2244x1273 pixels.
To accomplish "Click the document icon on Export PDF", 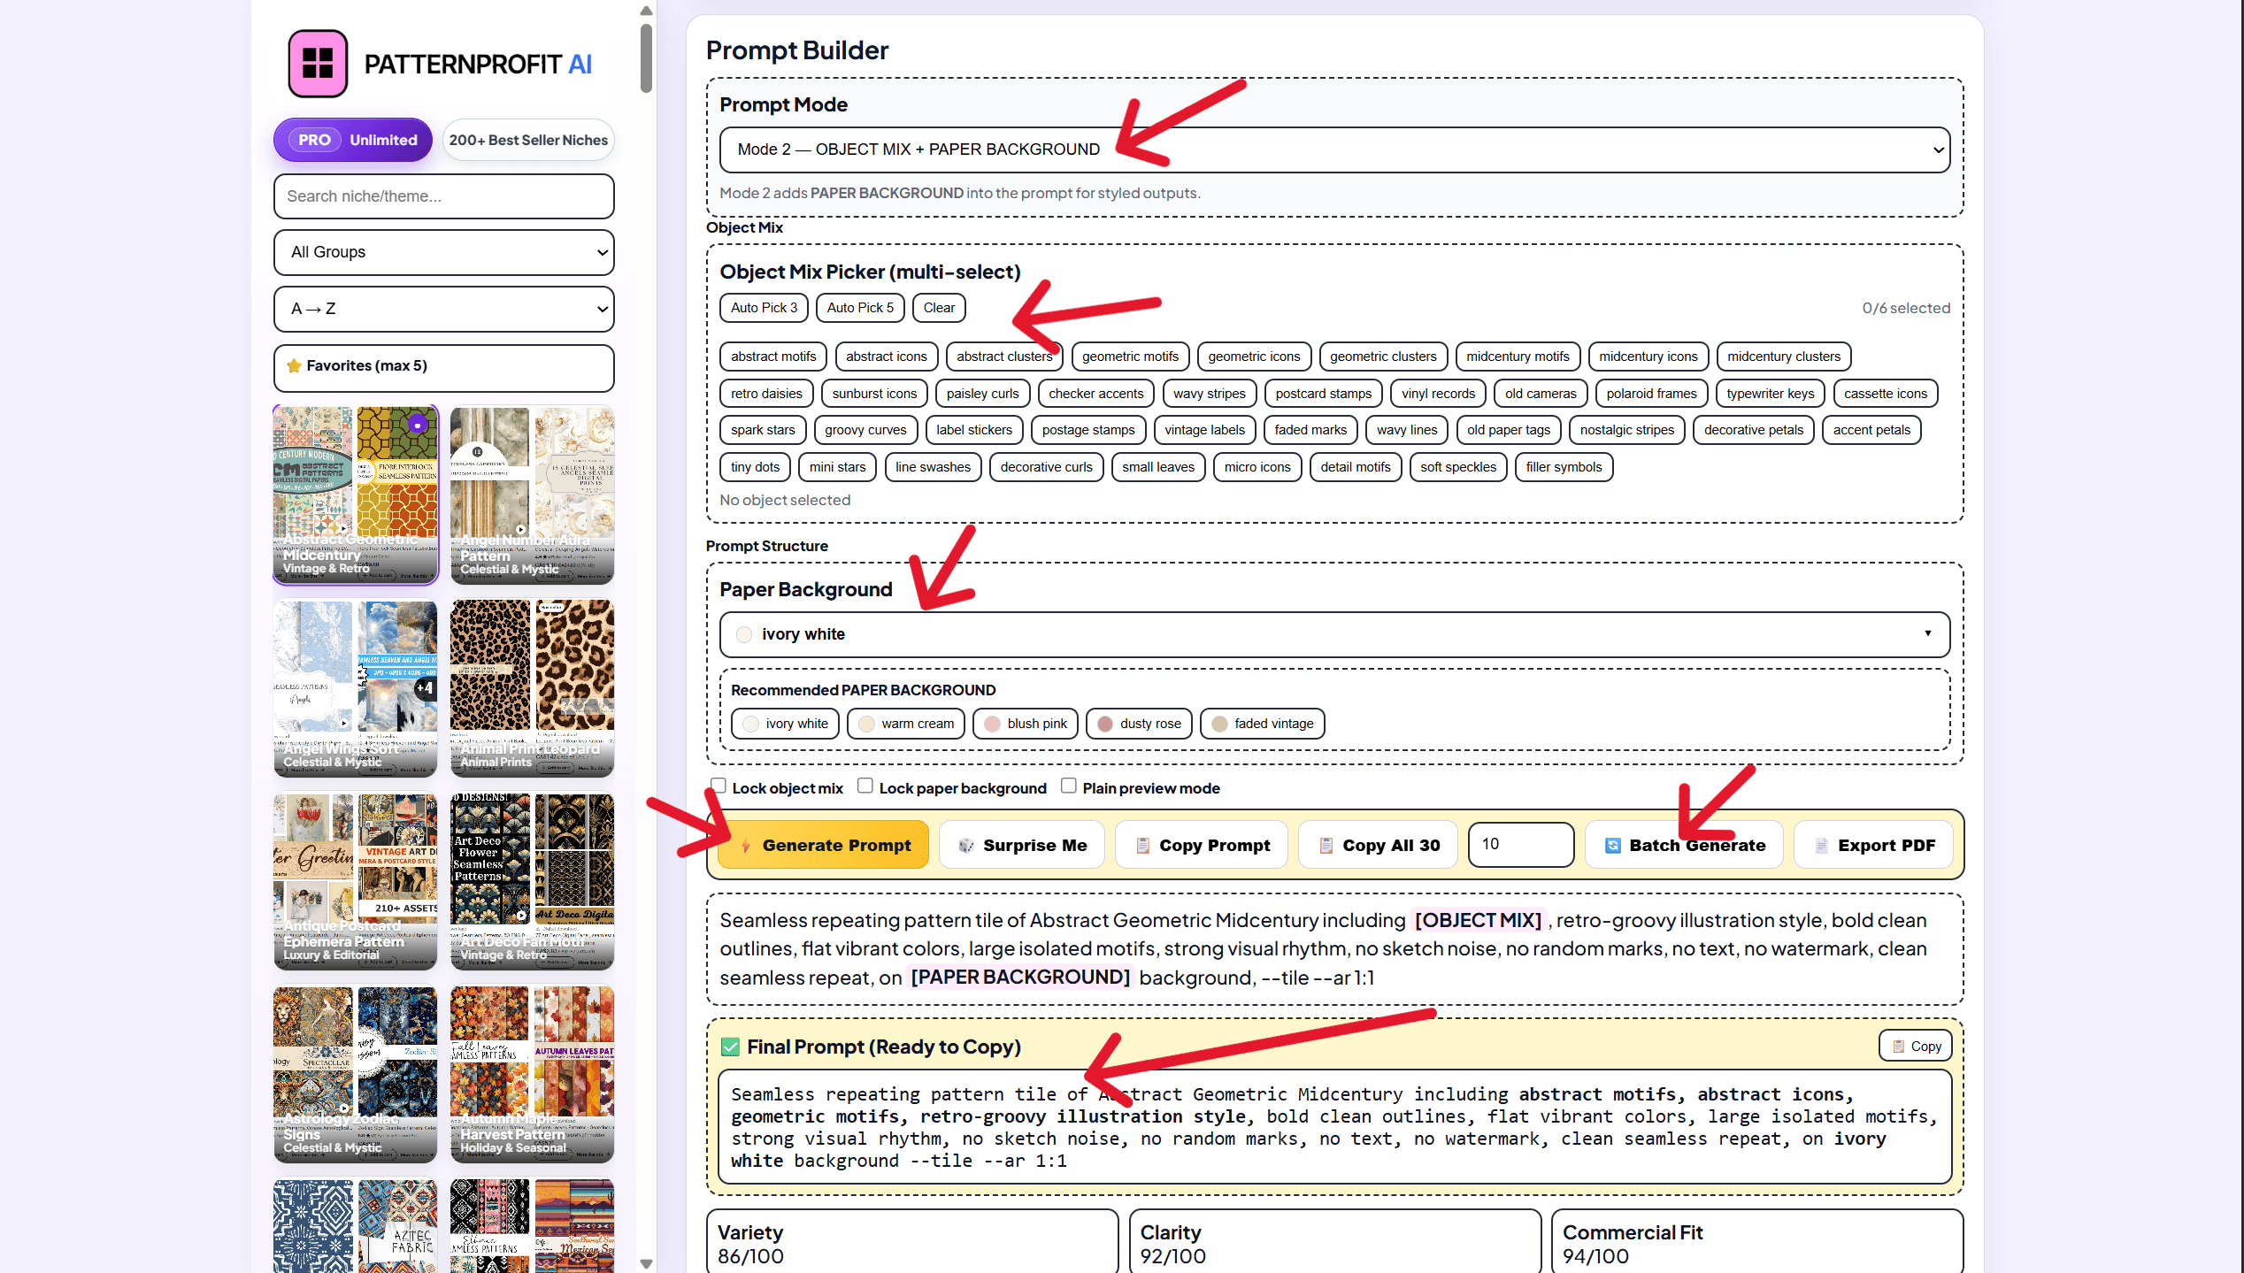I will 1821,846.
